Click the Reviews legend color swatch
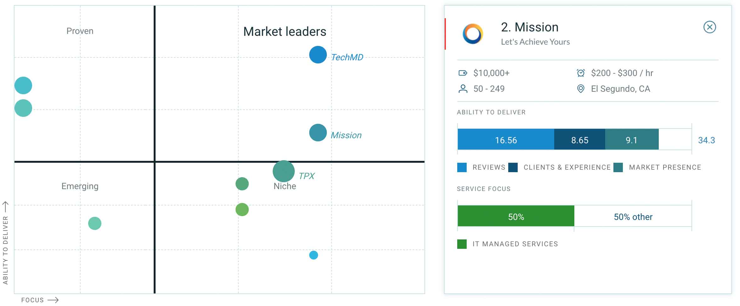The width and height of the screenshot is (740, 306). pos(462,167)
